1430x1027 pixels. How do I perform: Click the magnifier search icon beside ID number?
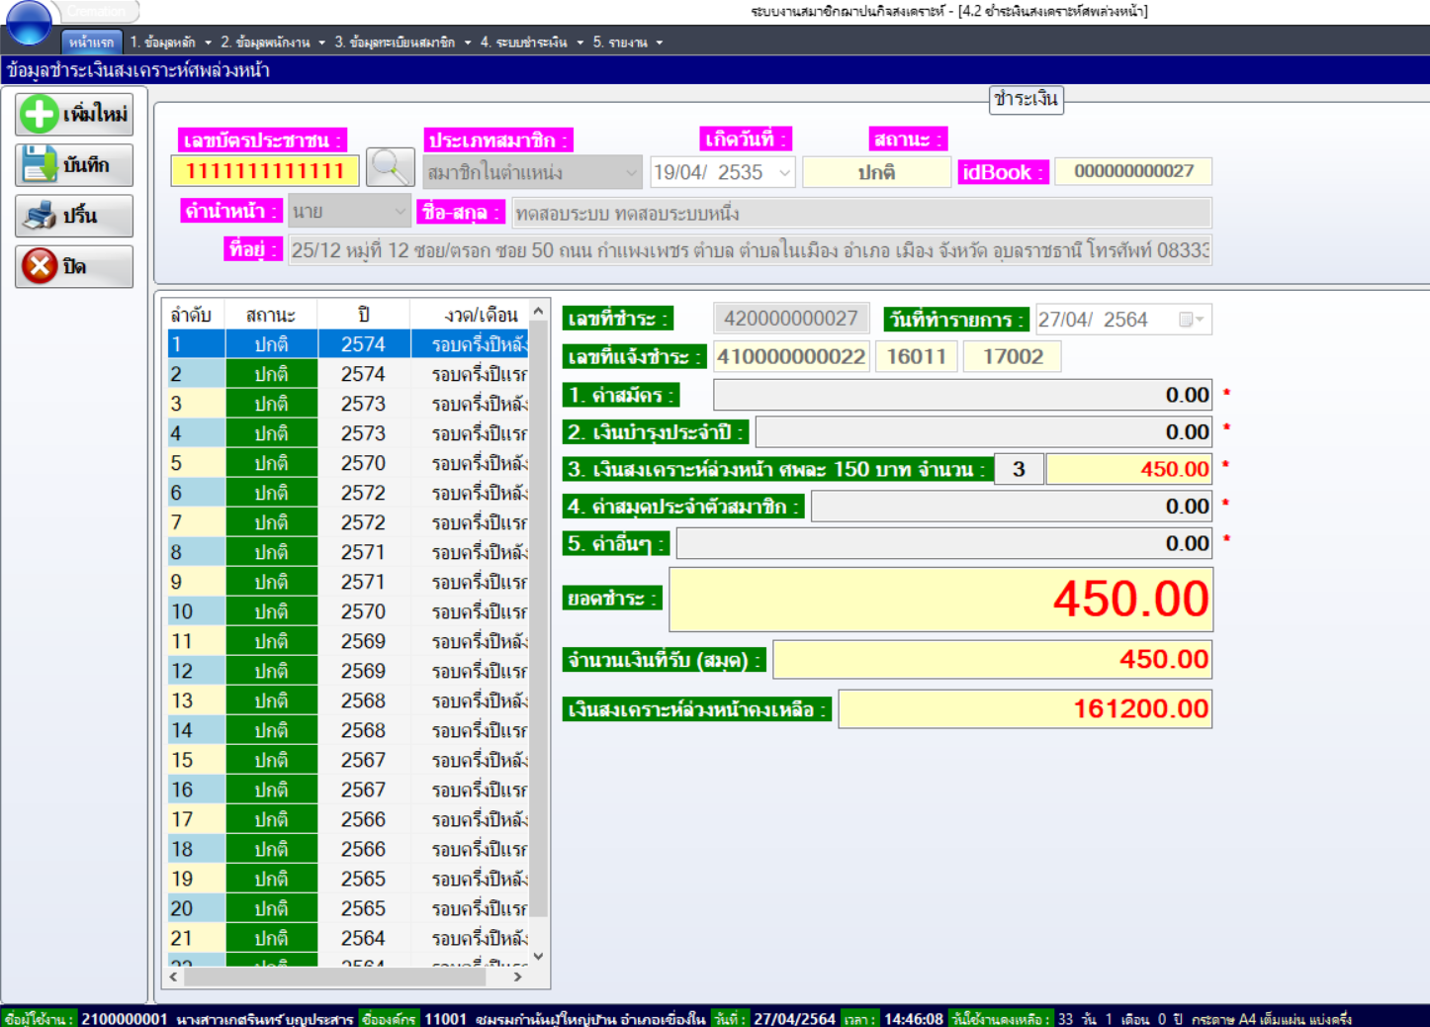(x=391, y=168)
